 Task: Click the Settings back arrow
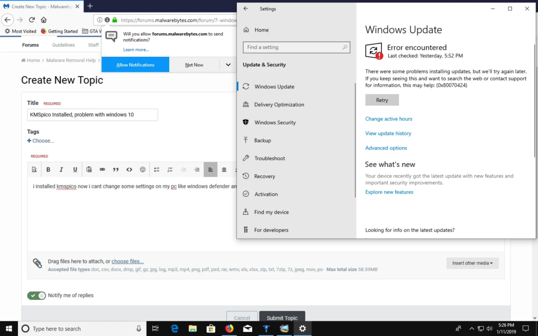tap(246, 8)
